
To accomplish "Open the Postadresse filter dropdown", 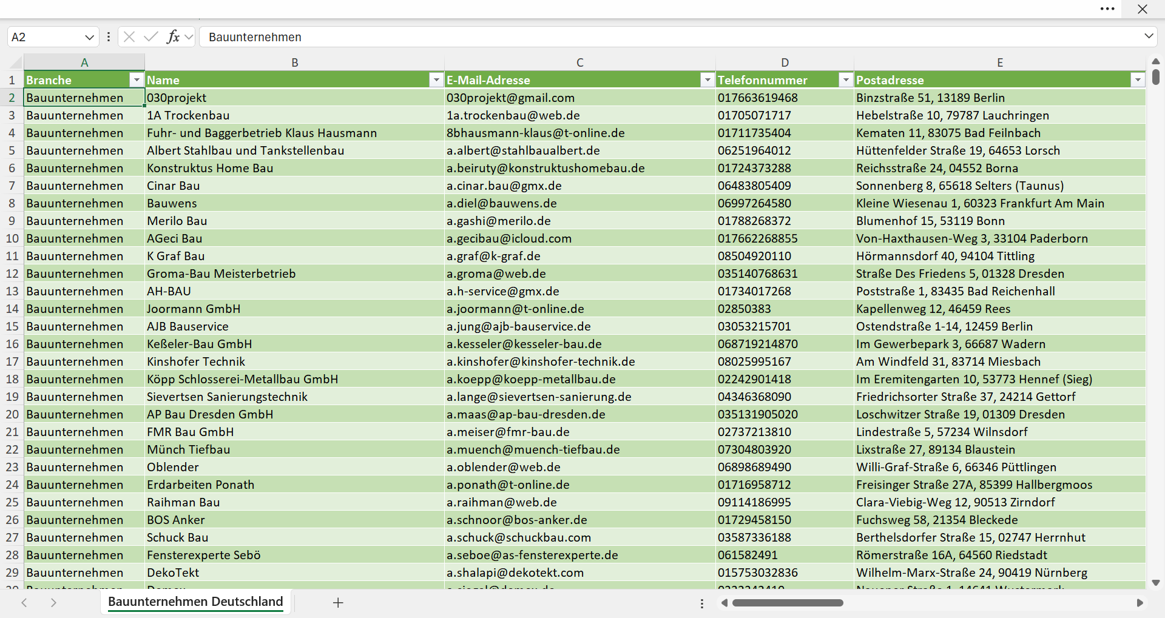I will (x=1138, y=80).
